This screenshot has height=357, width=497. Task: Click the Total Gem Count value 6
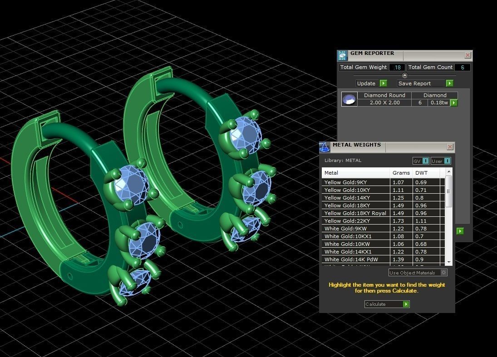point(463,67)
